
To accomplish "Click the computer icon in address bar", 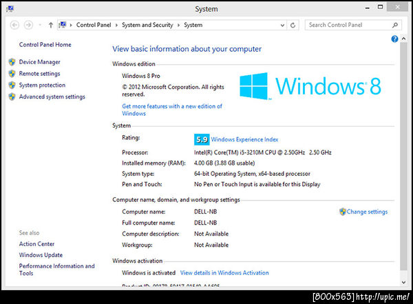I will point(63,25).
